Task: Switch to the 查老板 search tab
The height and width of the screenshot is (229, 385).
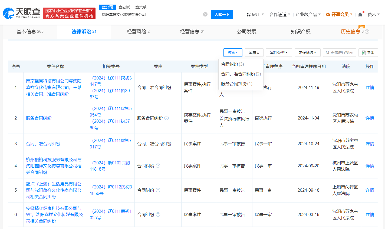Action: (x=124, y=7)
